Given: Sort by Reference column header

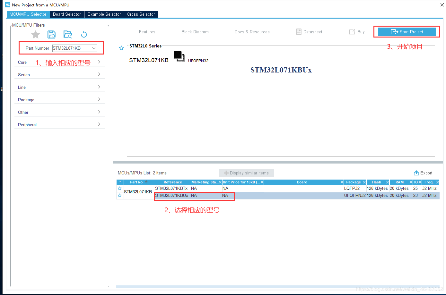Looking at the screenshot, I should point(173,182).
